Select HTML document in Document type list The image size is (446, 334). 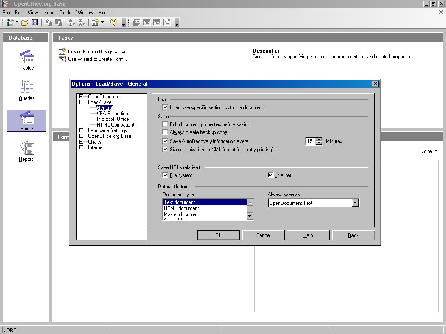[181, 208]
